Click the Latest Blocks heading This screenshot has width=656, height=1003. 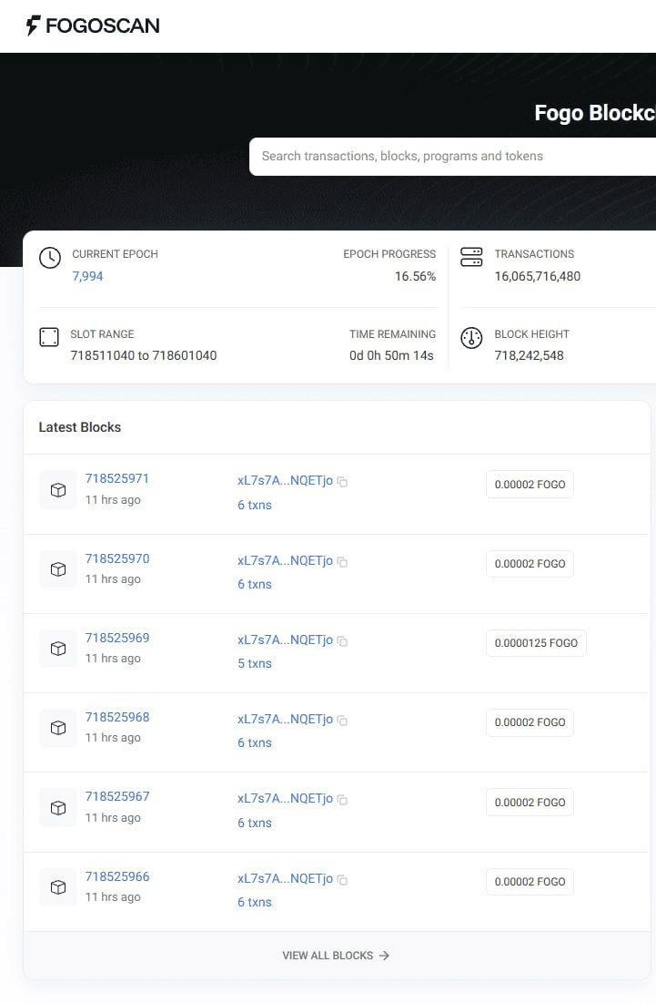80,427
